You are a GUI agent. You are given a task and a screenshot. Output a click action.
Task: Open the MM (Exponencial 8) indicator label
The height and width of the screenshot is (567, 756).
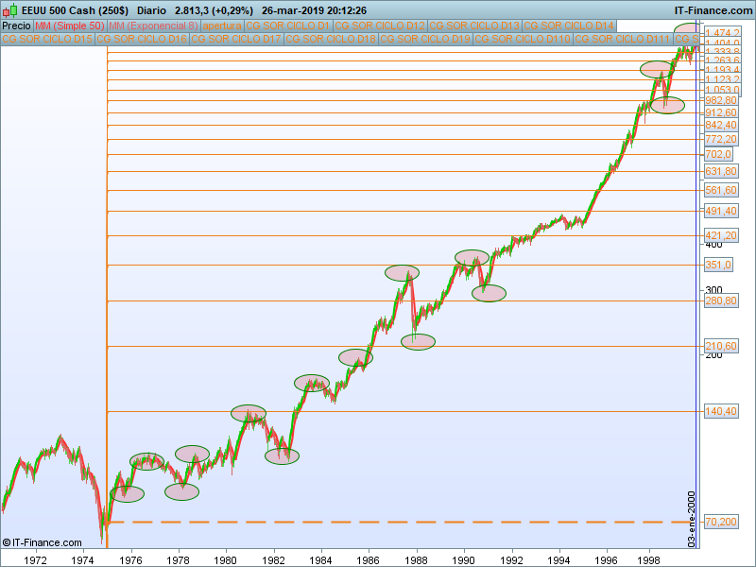pyautogui.click(x=153, y=26)
